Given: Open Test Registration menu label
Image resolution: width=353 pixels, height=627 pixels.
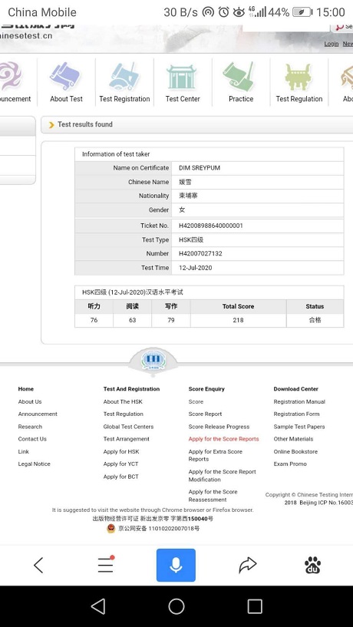Looking at the screenshot, I should pyautogui.click(x=124, y=99).
